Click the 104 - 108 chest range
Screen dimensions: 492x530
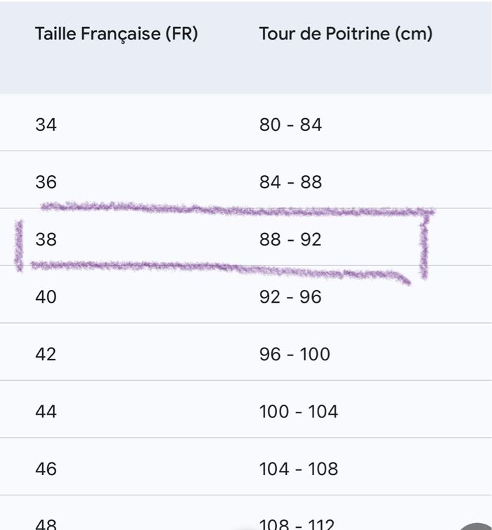click(x=299, y=469)
